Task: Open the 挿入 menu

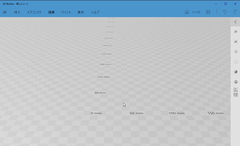Action: (17, 12)
